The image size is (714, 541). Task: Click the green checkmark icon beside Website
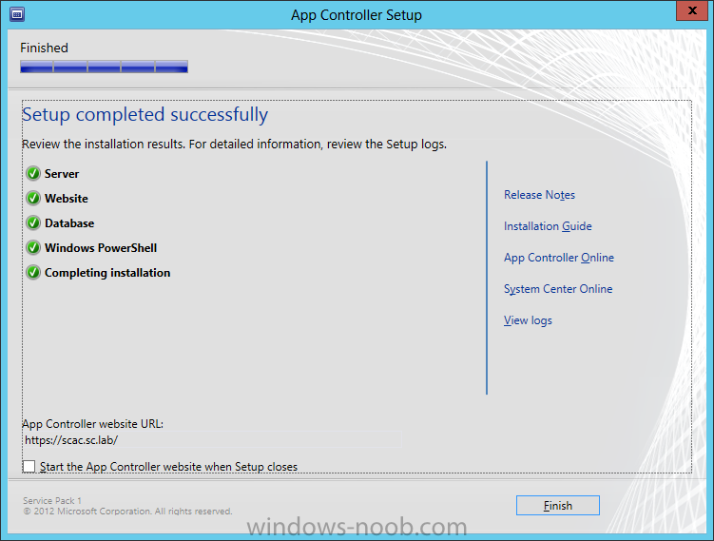coord(33,198)
